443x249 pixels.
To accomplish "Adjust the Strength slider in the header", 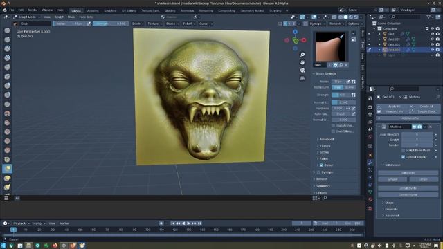I will coord(111,24).
